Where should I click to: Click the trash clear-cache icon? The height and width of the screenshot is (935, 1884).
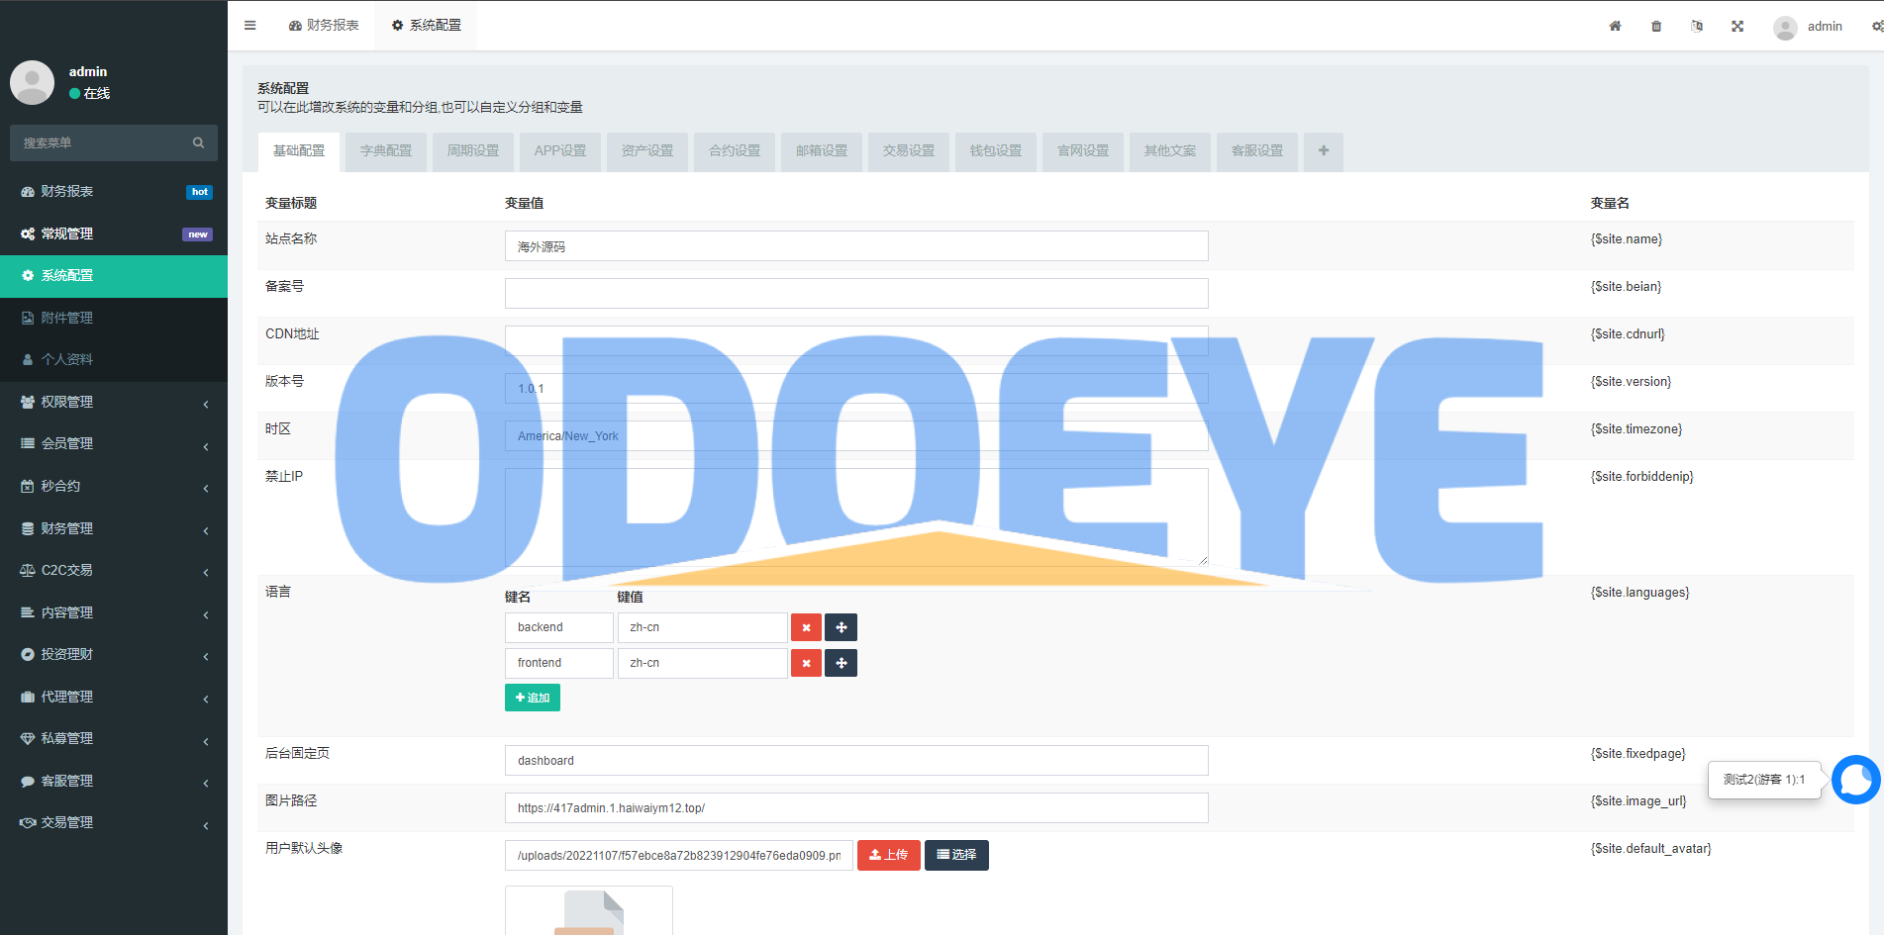1656,26
